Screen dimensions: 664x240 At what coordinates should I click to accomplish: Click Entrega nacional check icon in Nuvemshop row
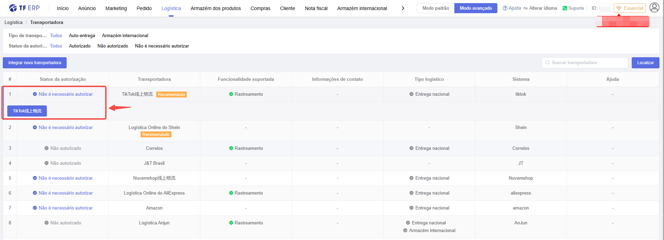click(411, 178)
